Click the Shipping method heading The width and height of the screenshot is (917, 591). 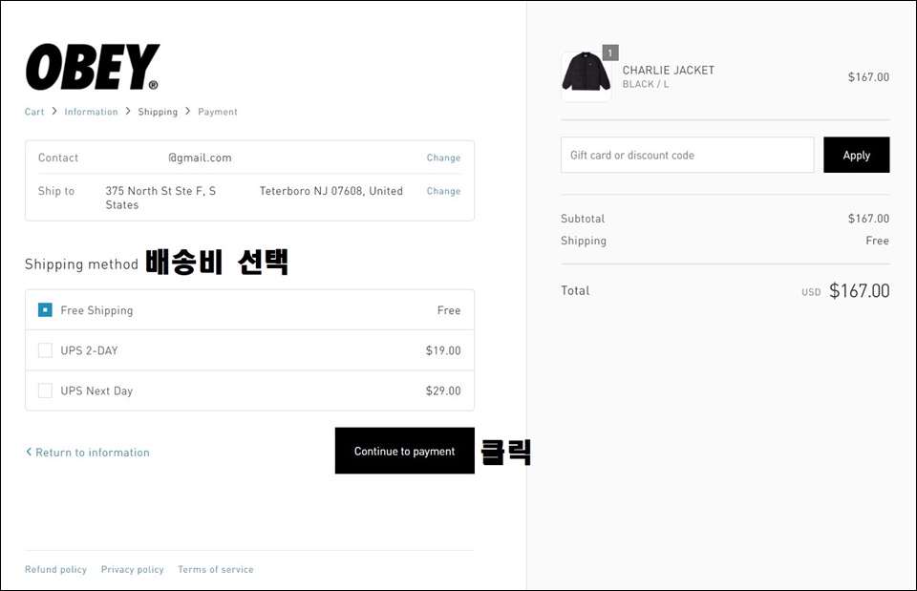click(x=81, y=264)
